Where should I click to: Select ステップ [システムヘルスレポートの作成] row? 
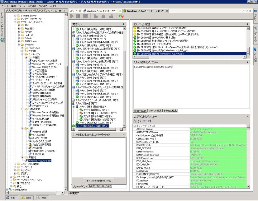[x=98, y=100]
